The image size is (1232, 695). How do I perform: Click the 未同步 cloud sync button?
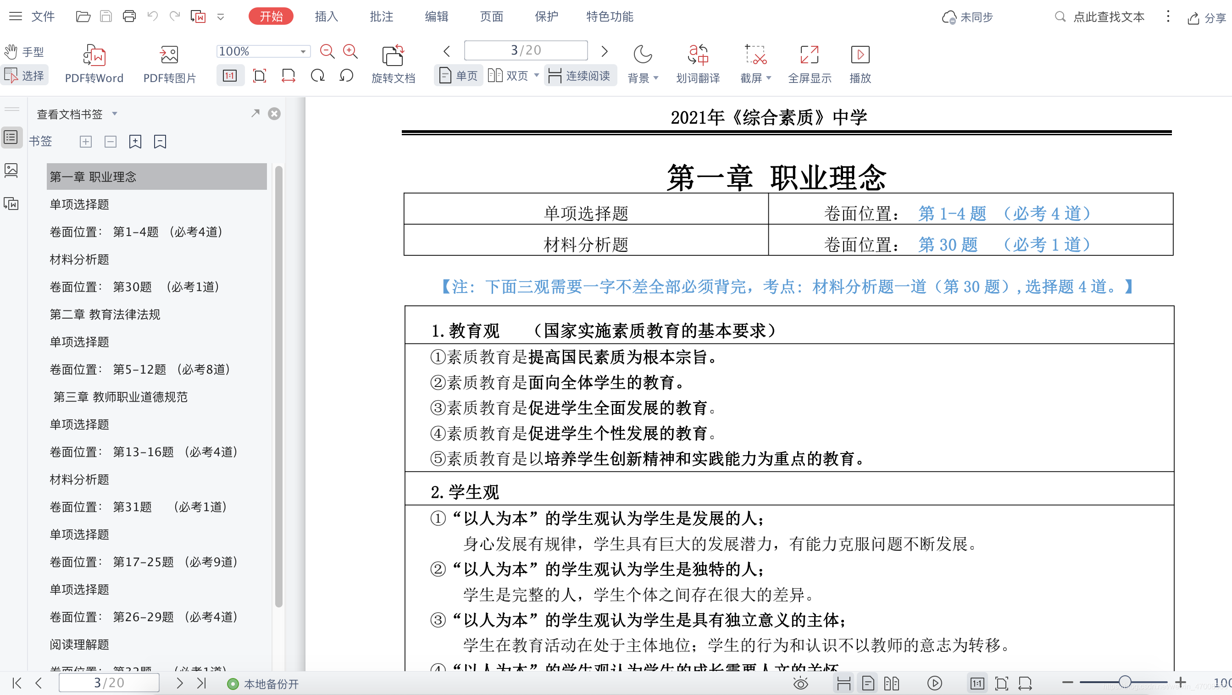click(x=967, y=17)
